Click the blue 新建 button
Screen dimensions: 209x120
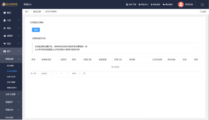coord(36,30)
